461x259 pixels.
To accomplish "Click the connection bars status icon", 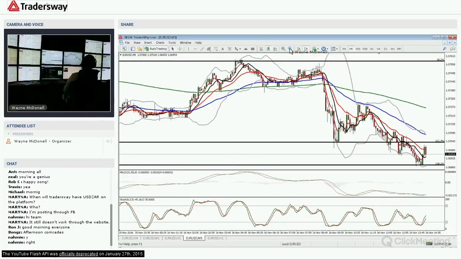I will click(x=429, y=244).
